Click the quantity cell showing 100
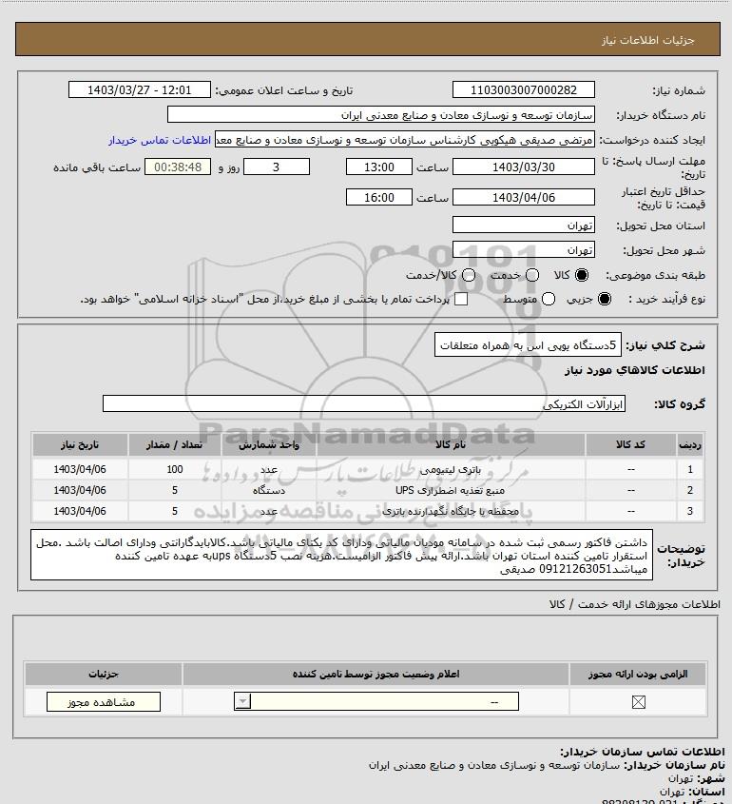This screenshot has width=732, height=804. click(175, 469)
